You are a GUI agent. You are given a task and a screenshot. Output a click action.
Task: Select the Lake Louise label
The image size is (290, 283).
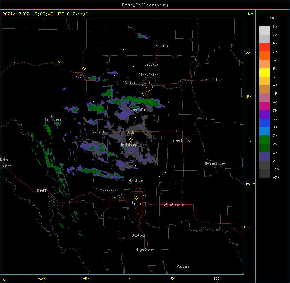[x=6, y=163]
